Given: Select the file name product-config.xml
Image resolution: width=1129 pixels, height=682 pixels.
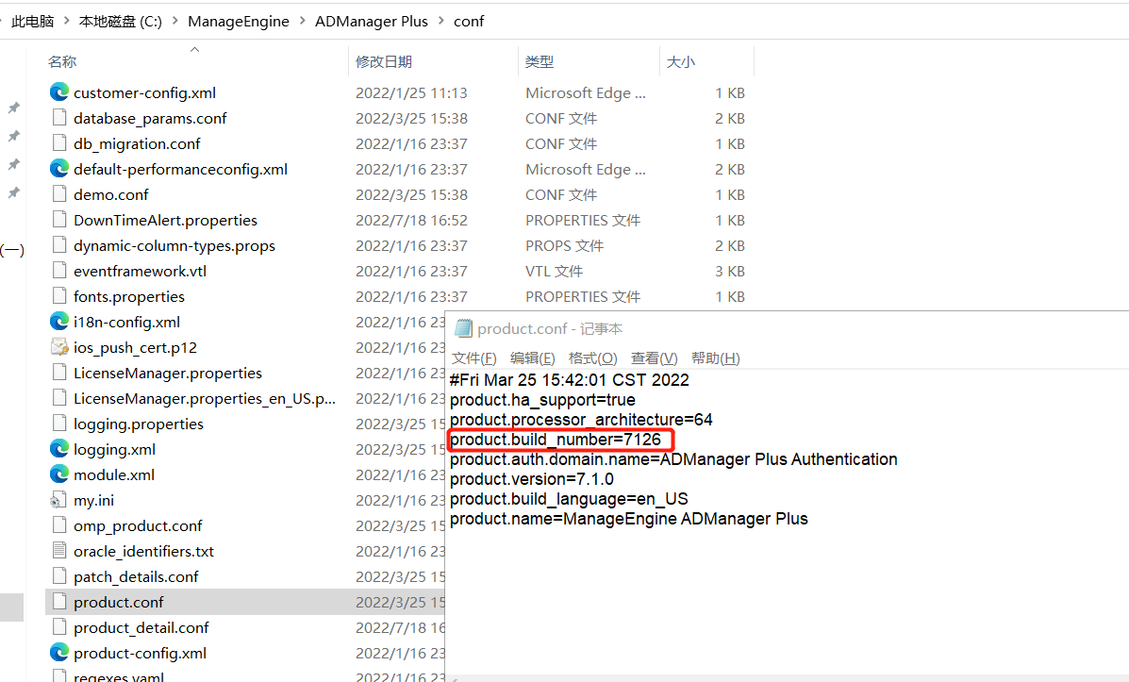Looking at the screenshot, I should pos(140,653).
